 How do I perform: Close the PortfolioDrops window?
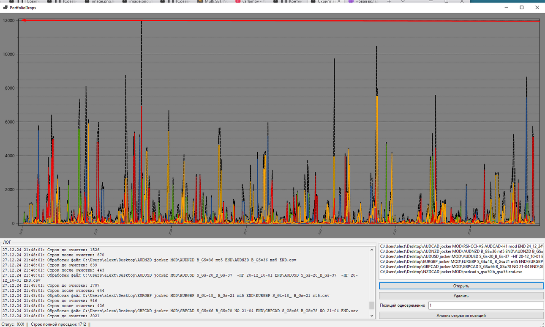coord(537,8)
